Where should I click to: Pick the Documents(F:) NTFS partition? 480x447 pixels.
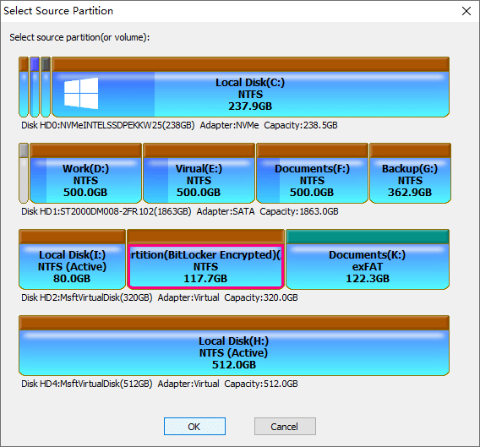[x=312, y=173]
